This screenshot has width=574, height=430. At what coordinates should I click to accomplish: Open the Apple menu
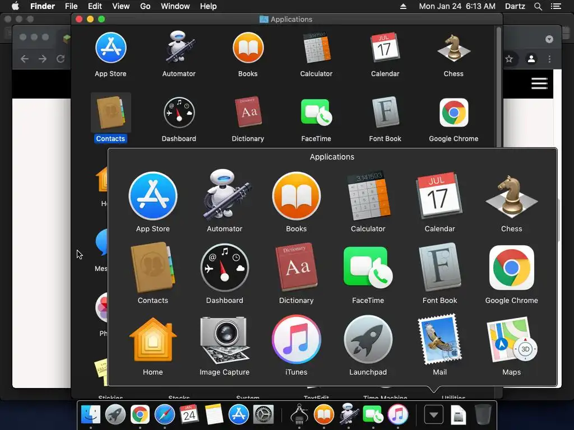click(x=15, y=6)
